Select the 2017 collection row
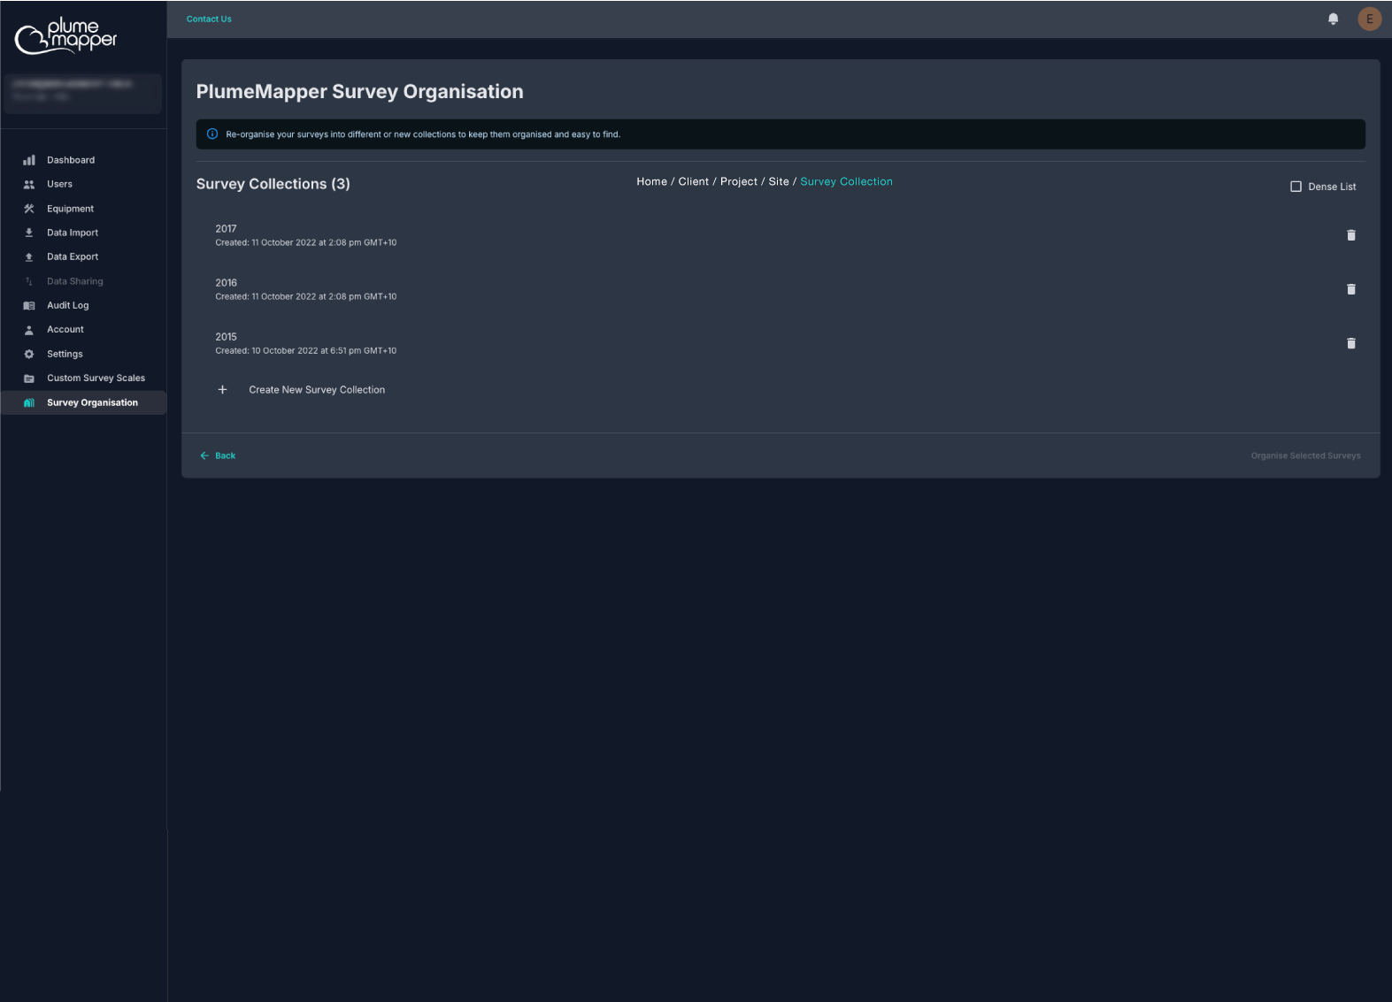1392x1002 pixels. (x=781, y=235)
